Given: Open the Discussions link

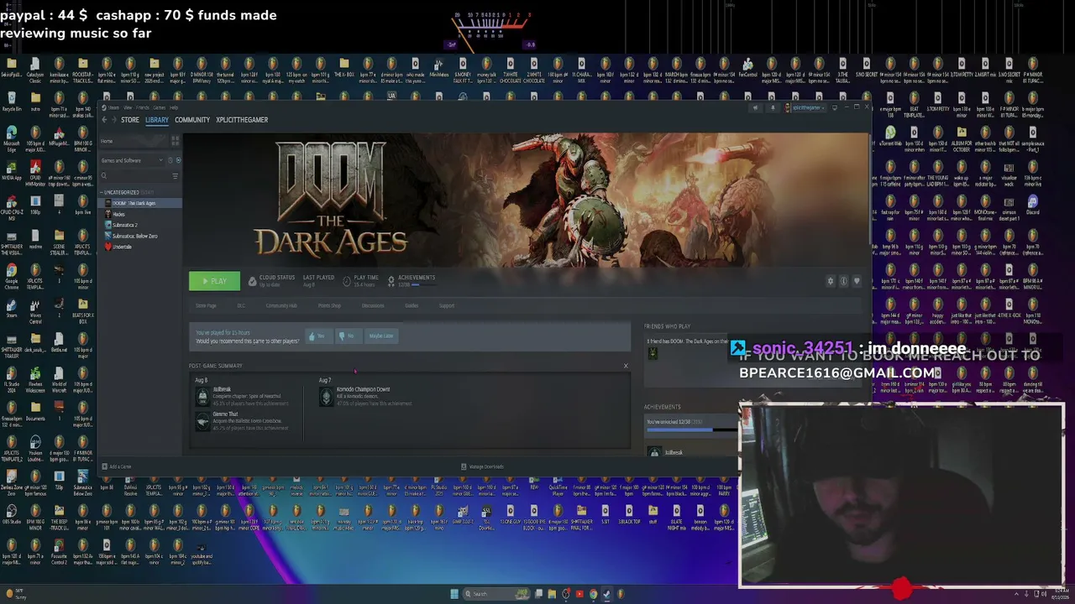Looking at the screenshot, I should (x=373, y=305).
